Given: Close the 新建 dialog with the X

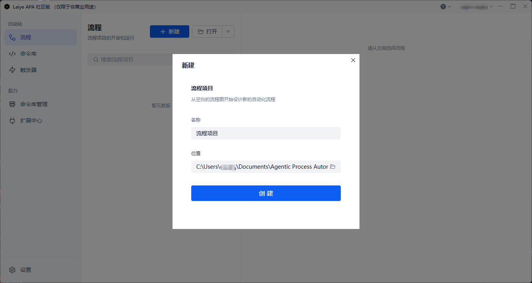Looking at the screenshot, I should click(x=353, y=60).
